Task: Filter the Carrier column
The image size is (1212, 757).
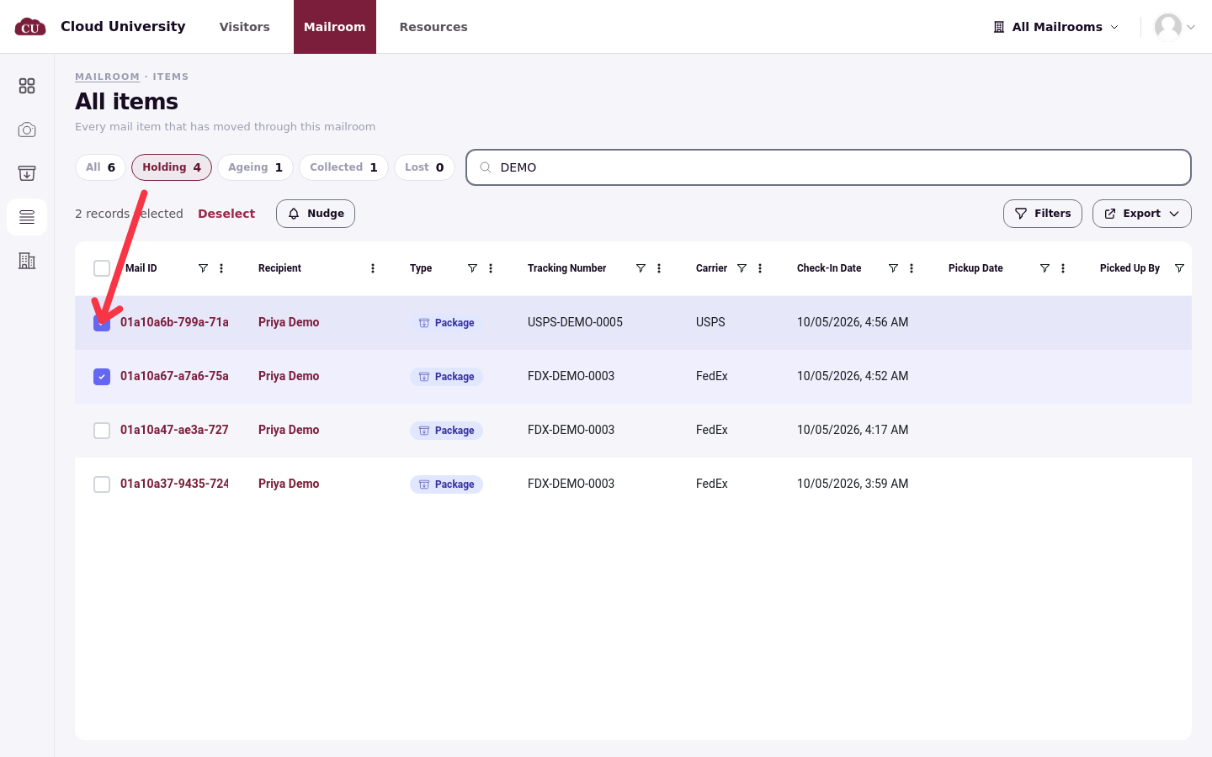Action: (x=742, y=268)
